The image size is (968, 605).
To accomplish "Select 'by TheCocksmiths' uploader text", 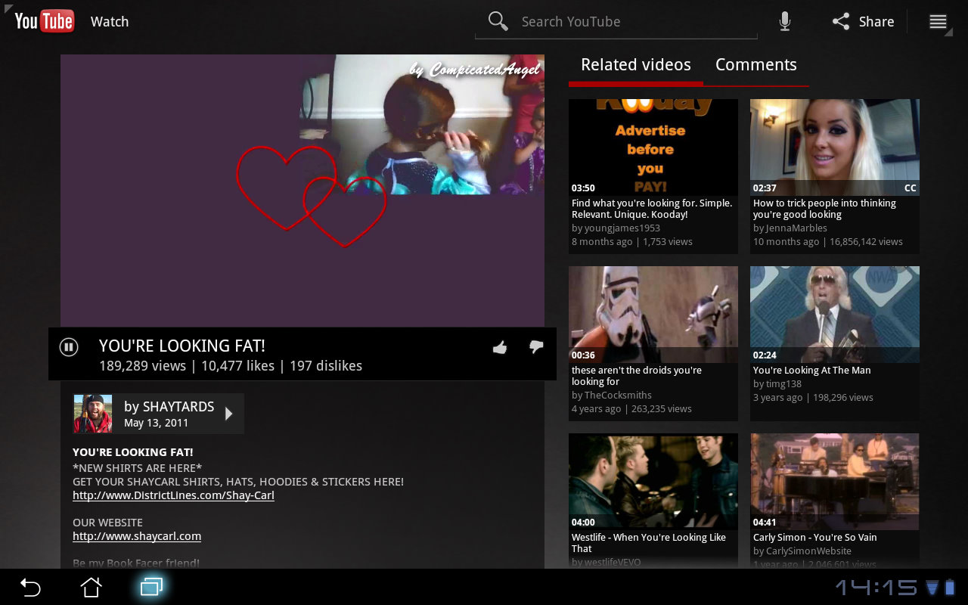I will pos(612,396).
